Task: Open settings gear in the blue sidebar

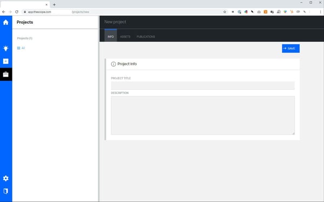Action: 6,178
